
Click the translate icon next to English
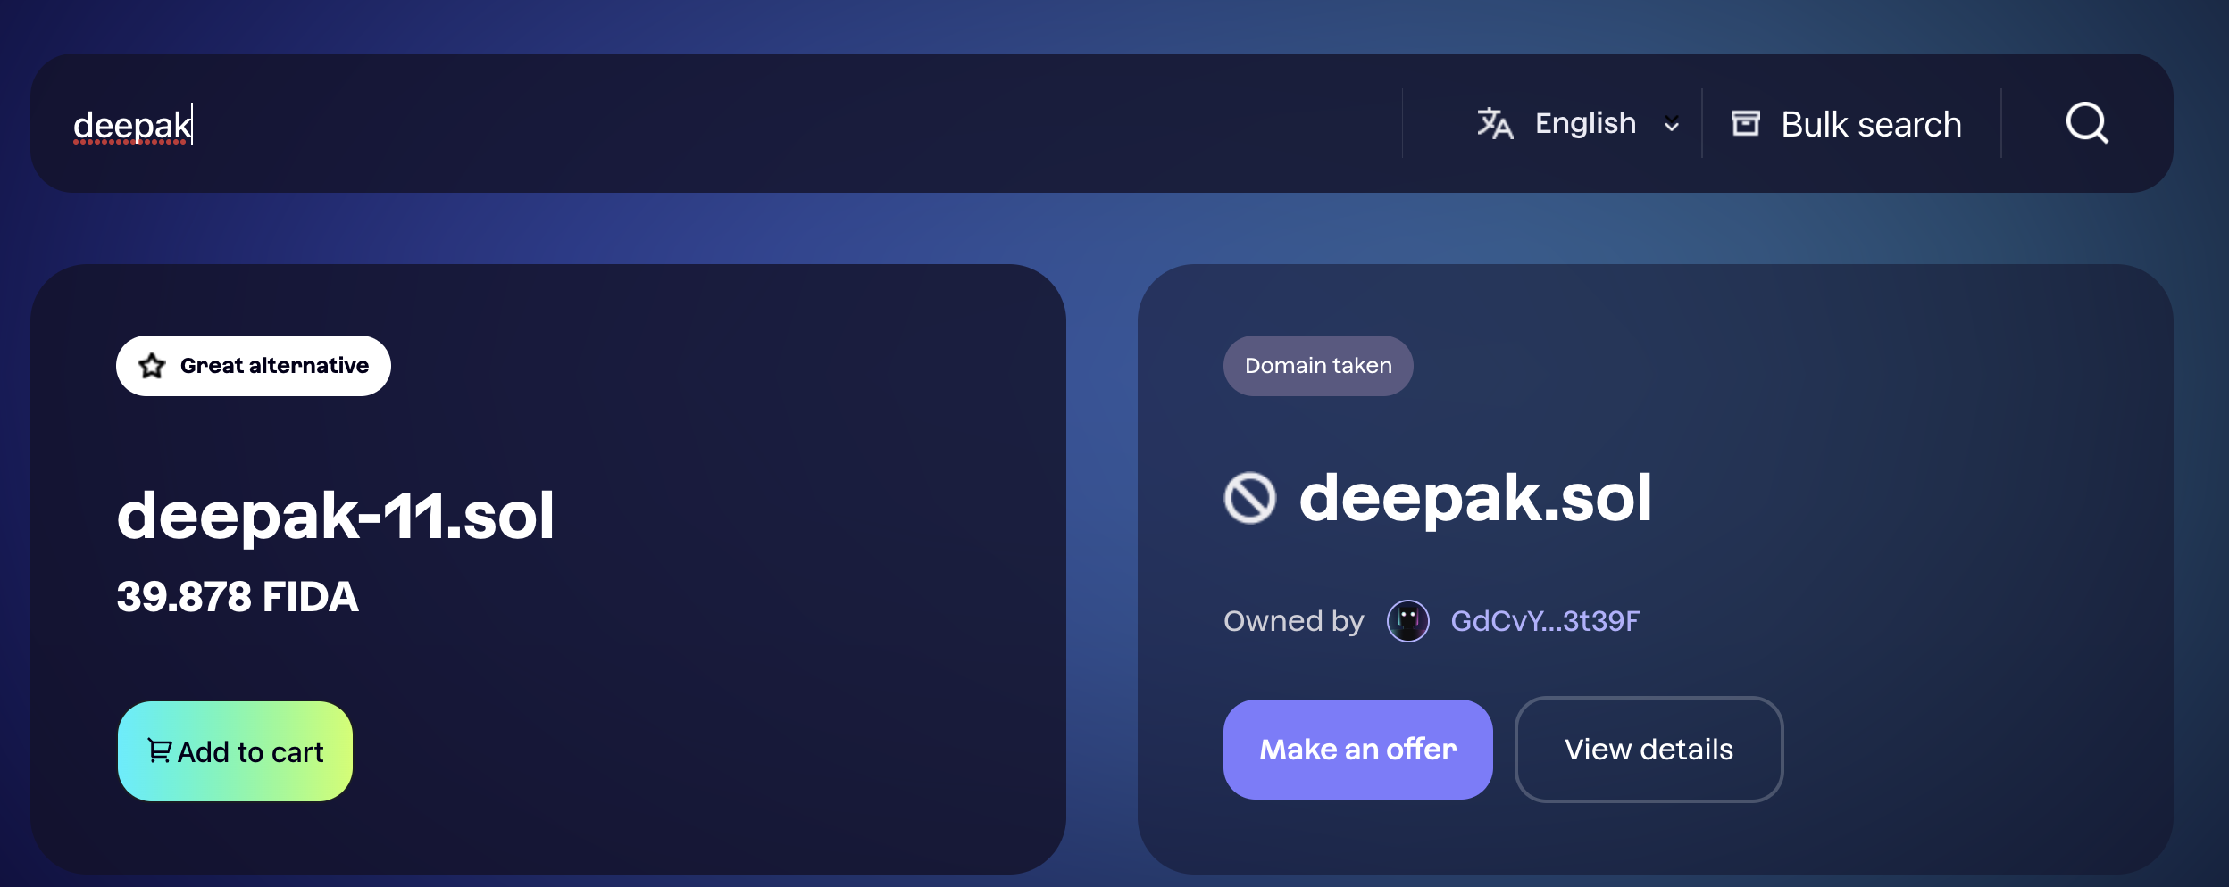(x=1496, y=122)
